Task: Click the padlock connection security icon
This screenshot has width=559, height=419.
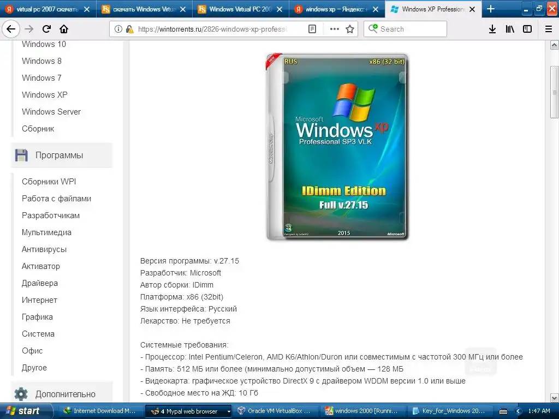Action: coord(130,29)
